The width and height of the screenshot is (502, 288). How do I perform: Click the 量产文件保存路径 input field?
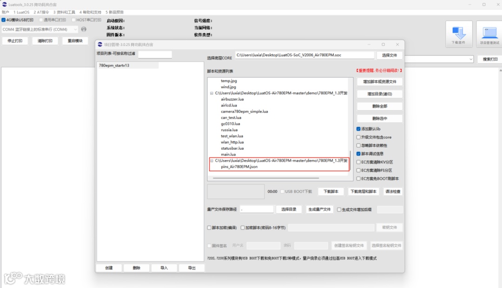[x=257, y=209]
